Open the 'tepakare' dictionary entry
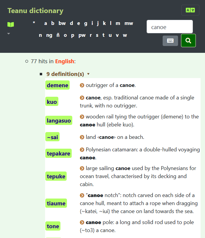 [58, 153]
